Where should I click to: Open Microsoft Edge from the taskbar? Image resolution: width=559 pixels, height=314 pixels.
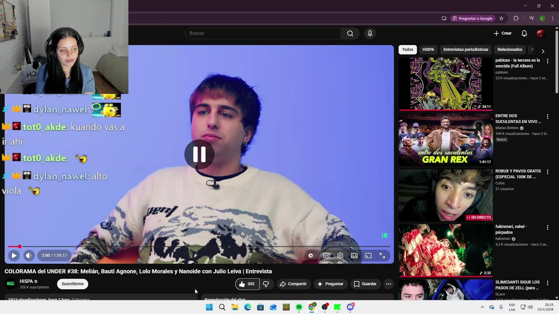point(248,307)
